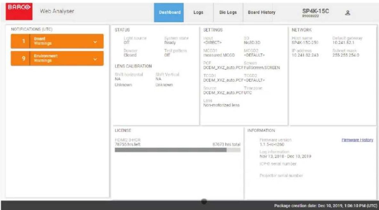
Task: Click the count 1 on Board Warnings
Action: (23, 41)
